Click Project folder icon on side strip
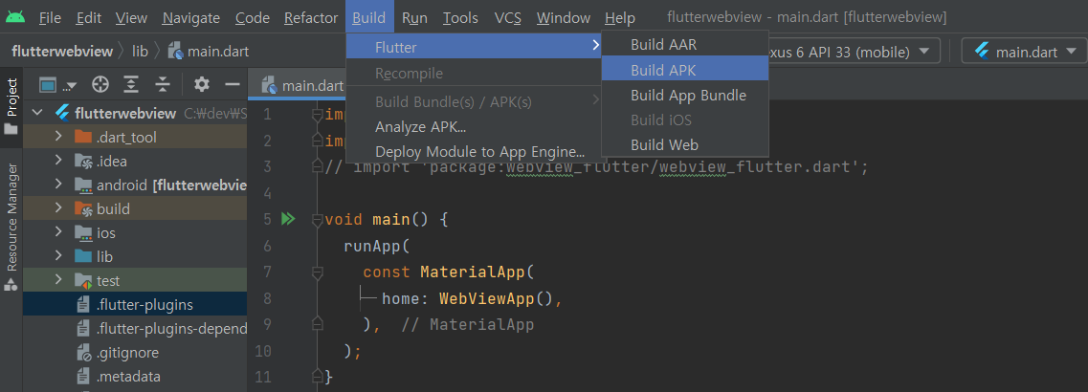1088x392 pixels. pos(11,129)
